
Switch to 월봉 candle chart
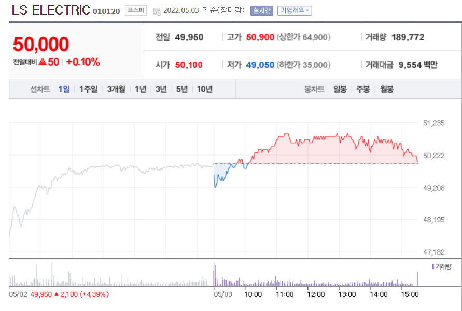[387, 89]
